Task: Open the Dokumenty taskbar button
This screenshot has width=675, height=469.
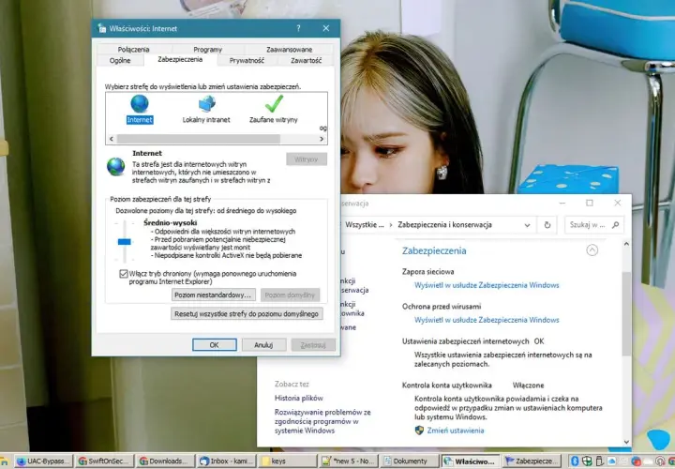Action: [x=410, y=461]
